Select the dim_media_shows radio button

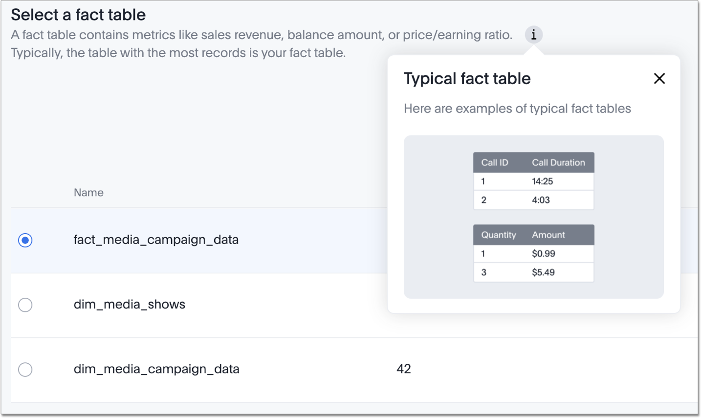click(25, 305)
